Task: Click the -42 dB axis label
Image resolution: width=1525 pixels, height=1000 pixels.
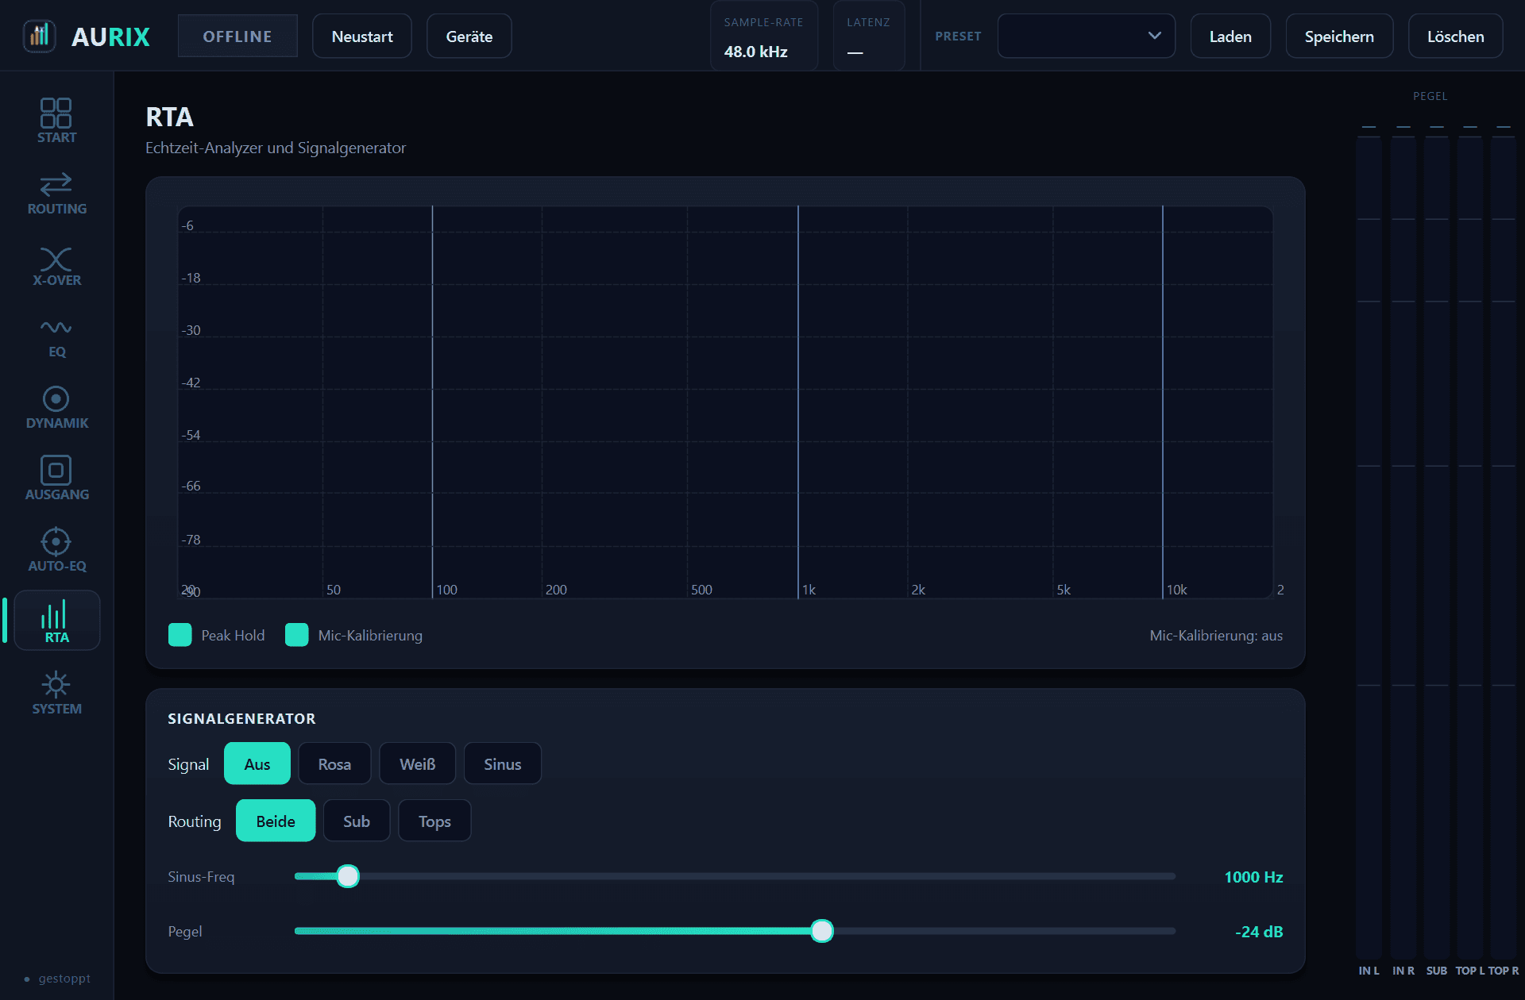Action: tap(191, 383)
